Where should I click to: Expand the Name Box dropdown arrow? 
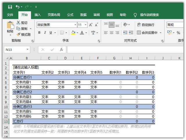point(28,49)
